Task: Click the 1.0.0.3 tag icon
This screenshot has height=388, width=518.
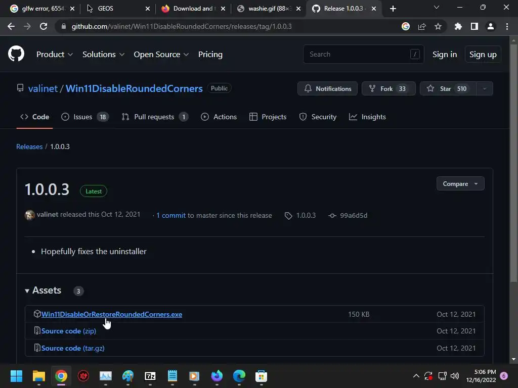Action: pyautogui.click(x=288, y=216)
